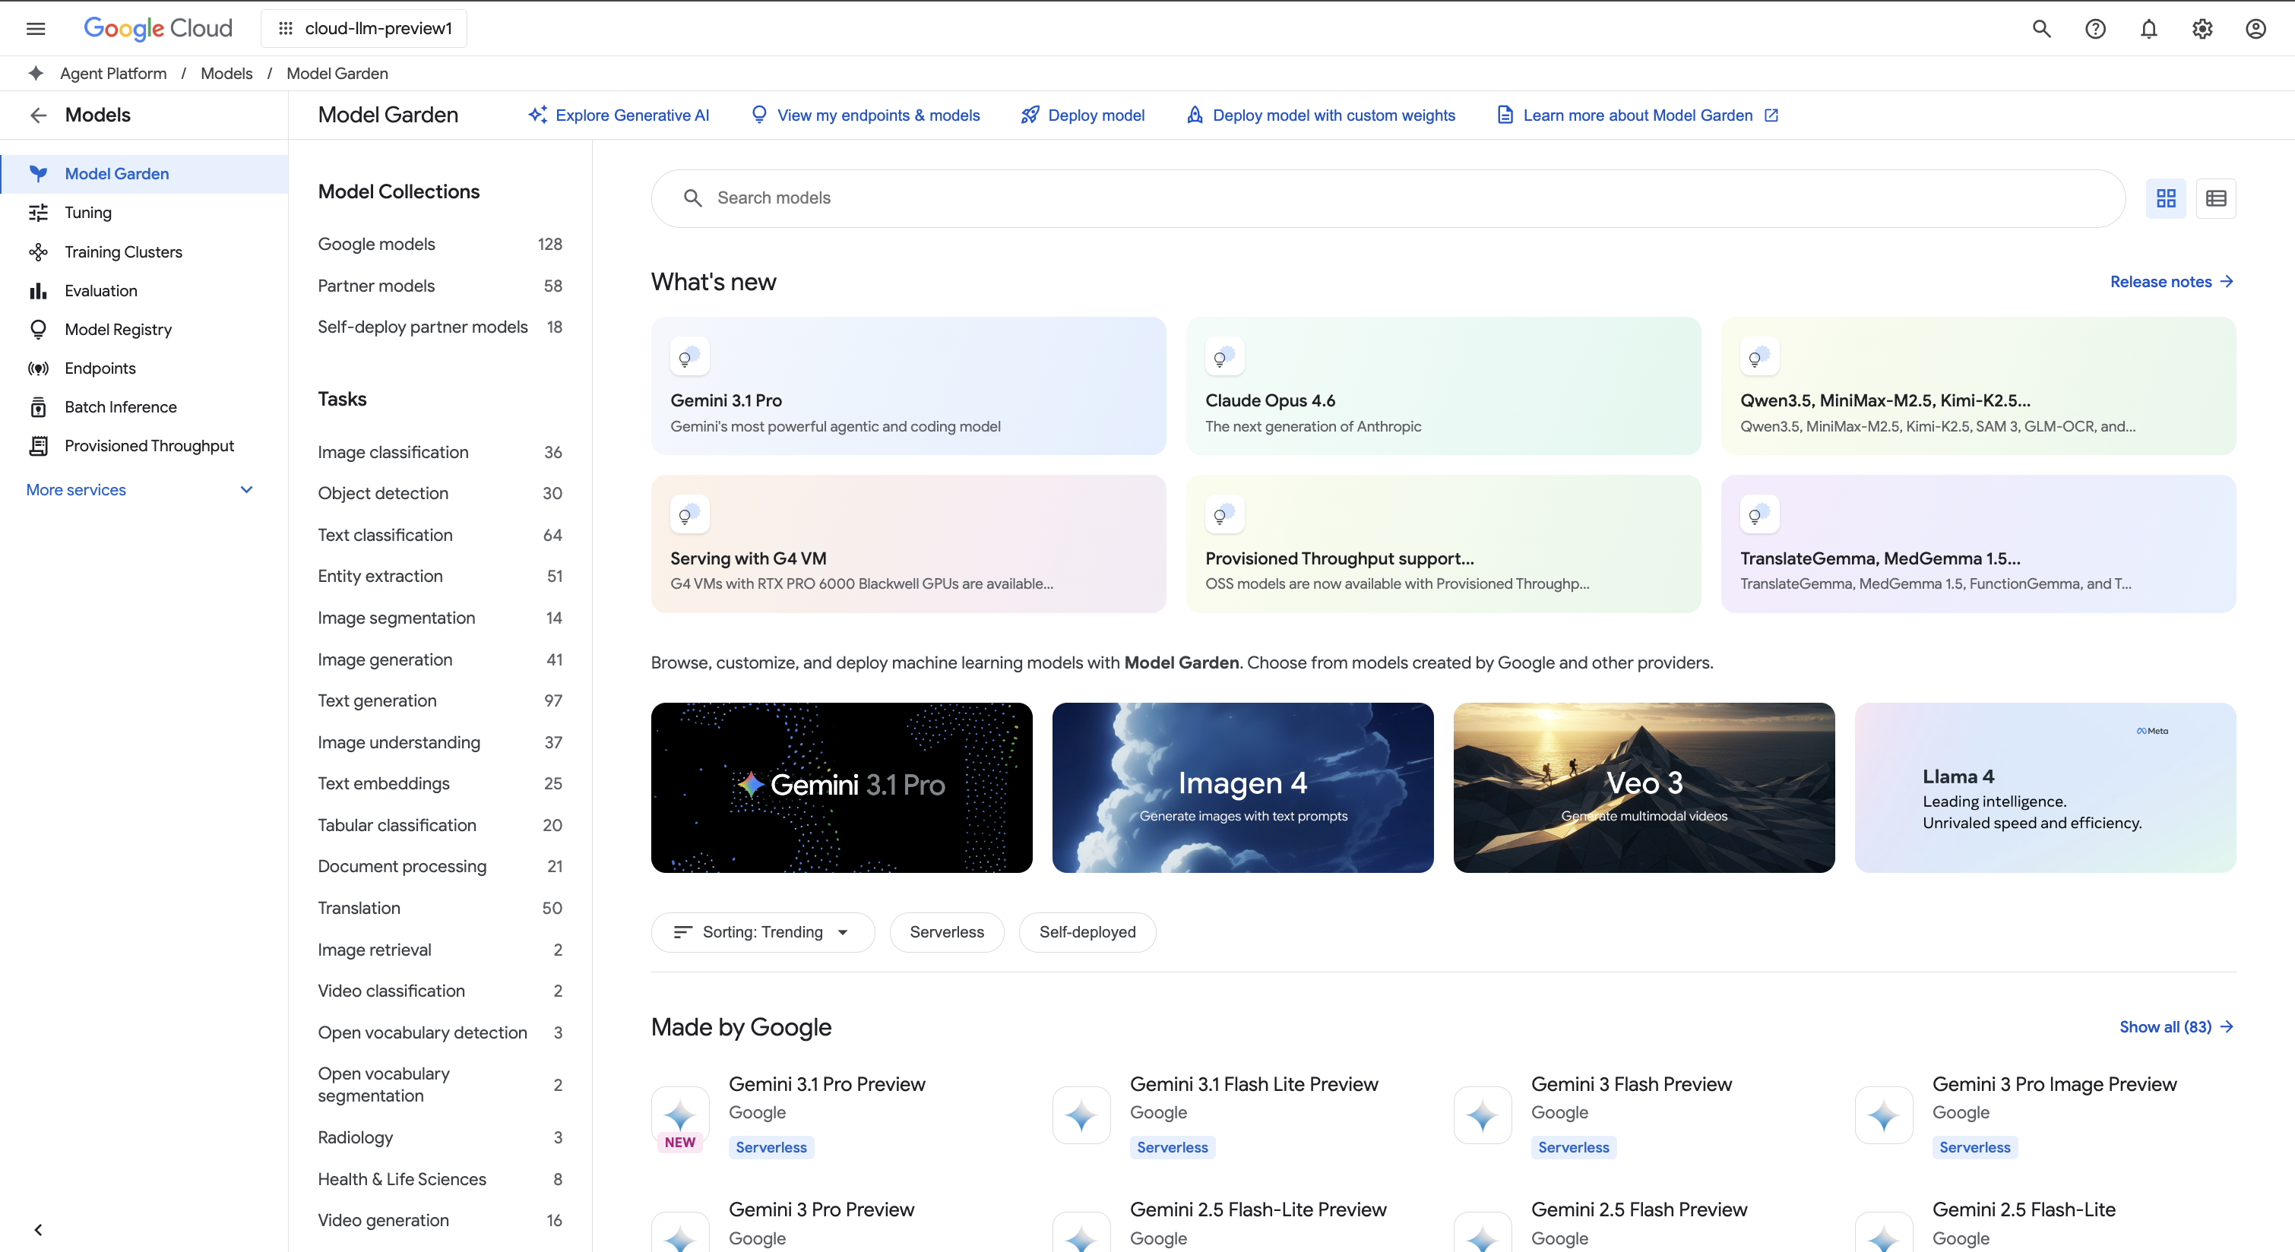Switch to grid view for models
This screenshot has height=1252, width=2295.
[2166, 198]
